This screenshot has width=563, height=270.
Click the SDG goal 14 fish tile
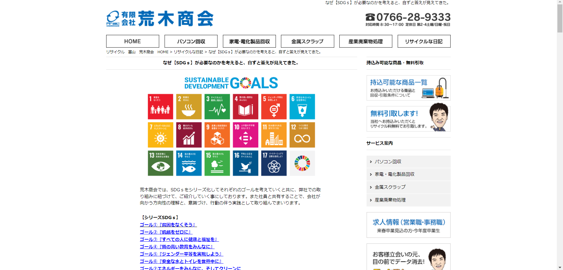189,163
